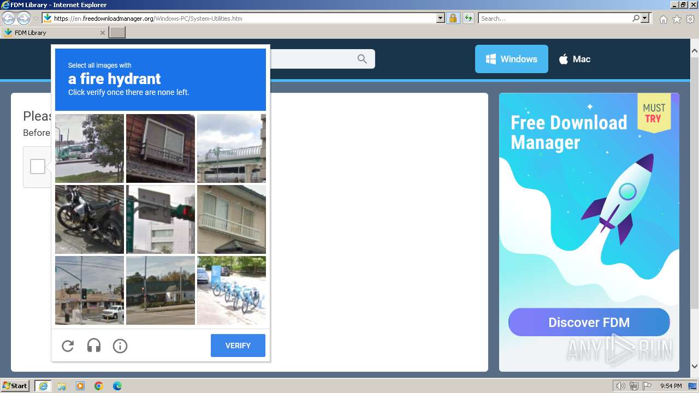Click the magnifier icon in IE search box

[x=636, y=18]
